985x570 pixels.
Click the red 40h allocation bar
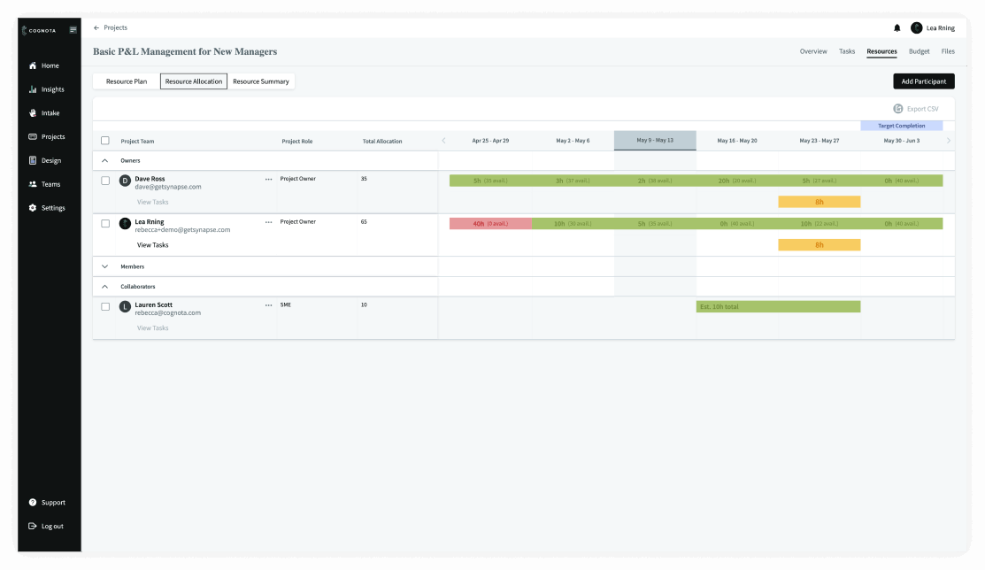click(x=490, y=224)
